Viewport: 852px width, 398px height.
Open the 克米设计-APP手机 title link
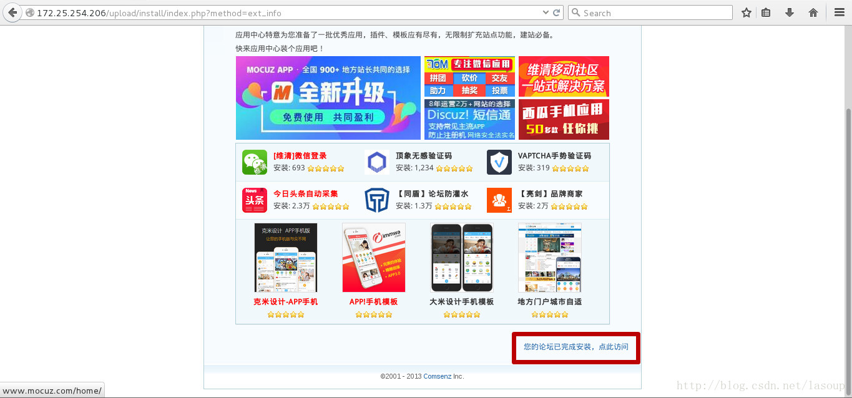pyautogui.click(x=286, y=302)
